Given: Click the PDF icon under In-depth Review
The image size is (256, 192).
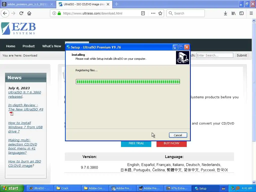Looking at the screenshot, I should (x=11, y=113).
